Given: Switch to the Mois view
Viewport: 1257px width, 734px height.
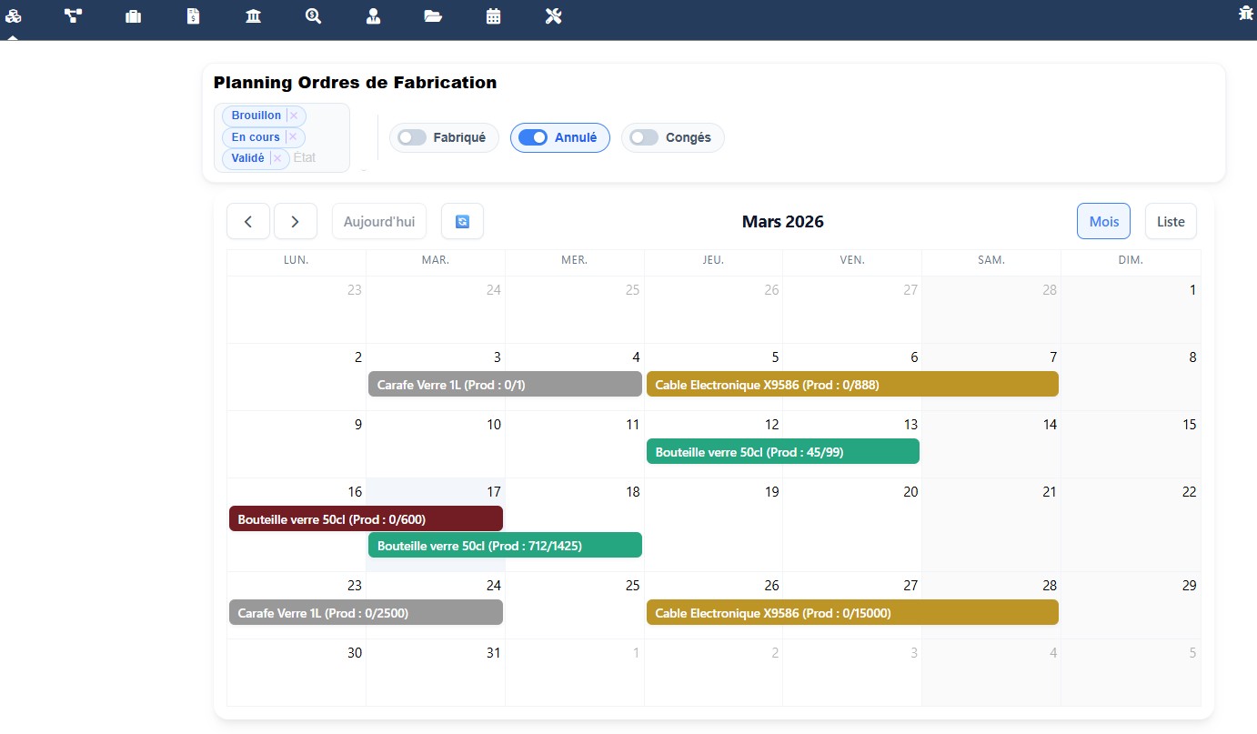Looking at the screenshot, I should point(1103,221).
